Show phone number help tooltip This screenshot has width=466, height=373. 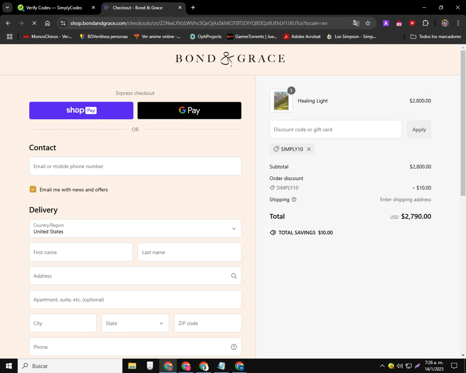[234, 347]
